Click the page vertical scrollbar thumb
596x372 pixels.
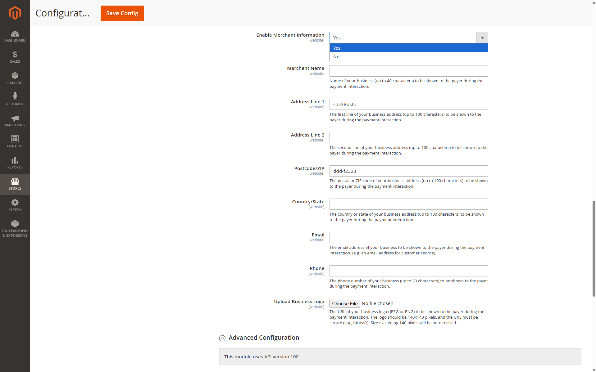pos(594,249)
